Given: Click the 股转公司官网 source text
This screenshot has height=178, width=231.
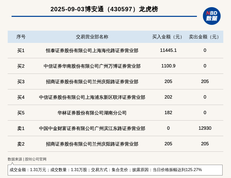Looking at the screenshot, I should pos(35,159).
